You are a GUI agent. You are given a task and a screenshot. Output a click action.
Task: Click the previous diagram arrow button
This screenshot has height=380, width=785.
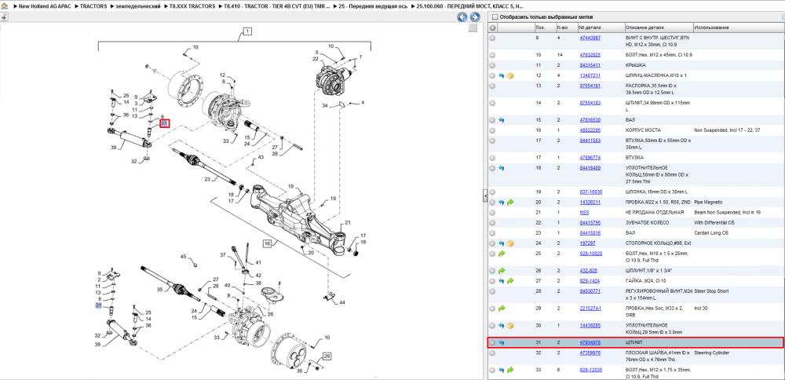462,17
